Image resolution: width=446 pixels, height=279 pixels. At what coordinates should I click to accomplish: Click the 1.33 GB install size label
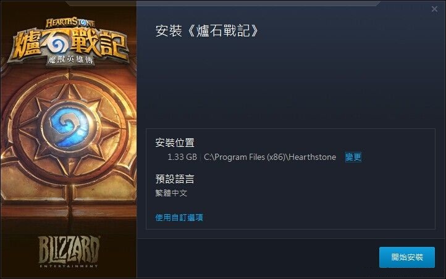coord(182,157)
